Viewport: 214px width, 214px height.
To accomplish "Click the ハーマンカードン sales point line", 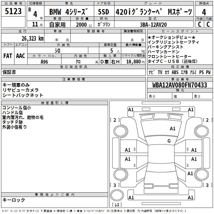I will [163, 52].
